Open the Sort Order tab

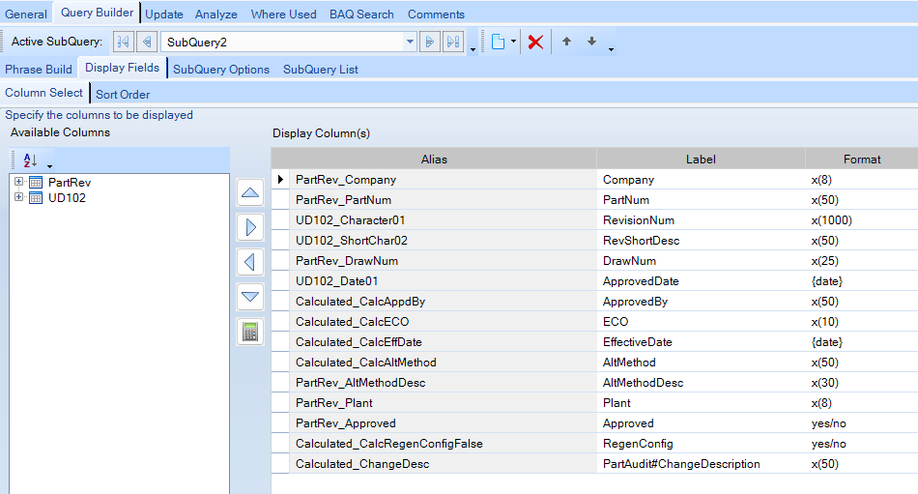pyautogui.click(x=123, y=94)
